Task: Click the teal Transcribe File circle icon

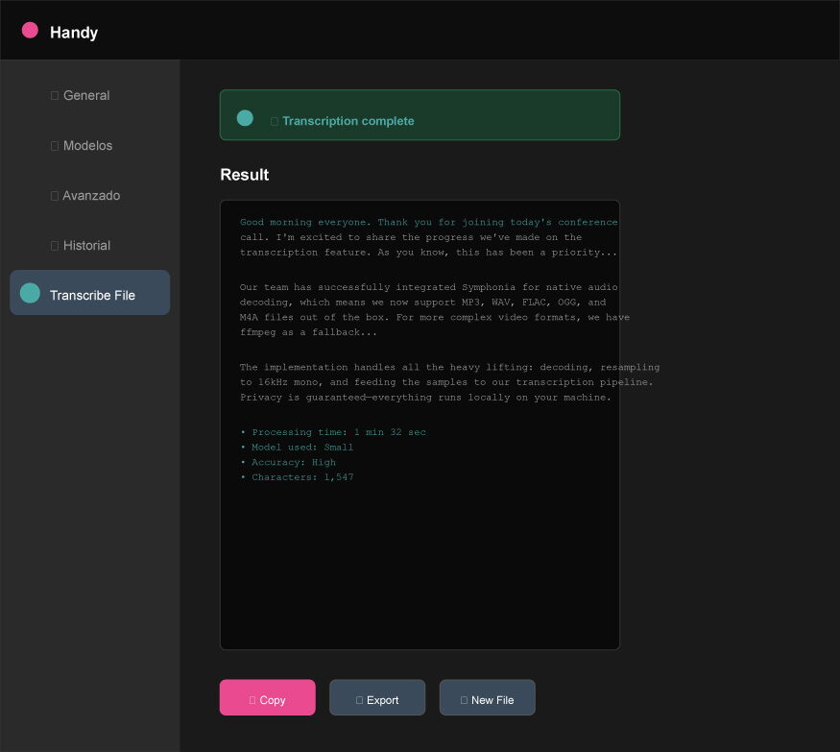Action: pyautogui.click(x=30, y=293)
